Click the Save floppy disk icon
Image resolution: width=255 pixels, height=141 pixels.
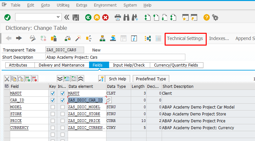point(76,17)
